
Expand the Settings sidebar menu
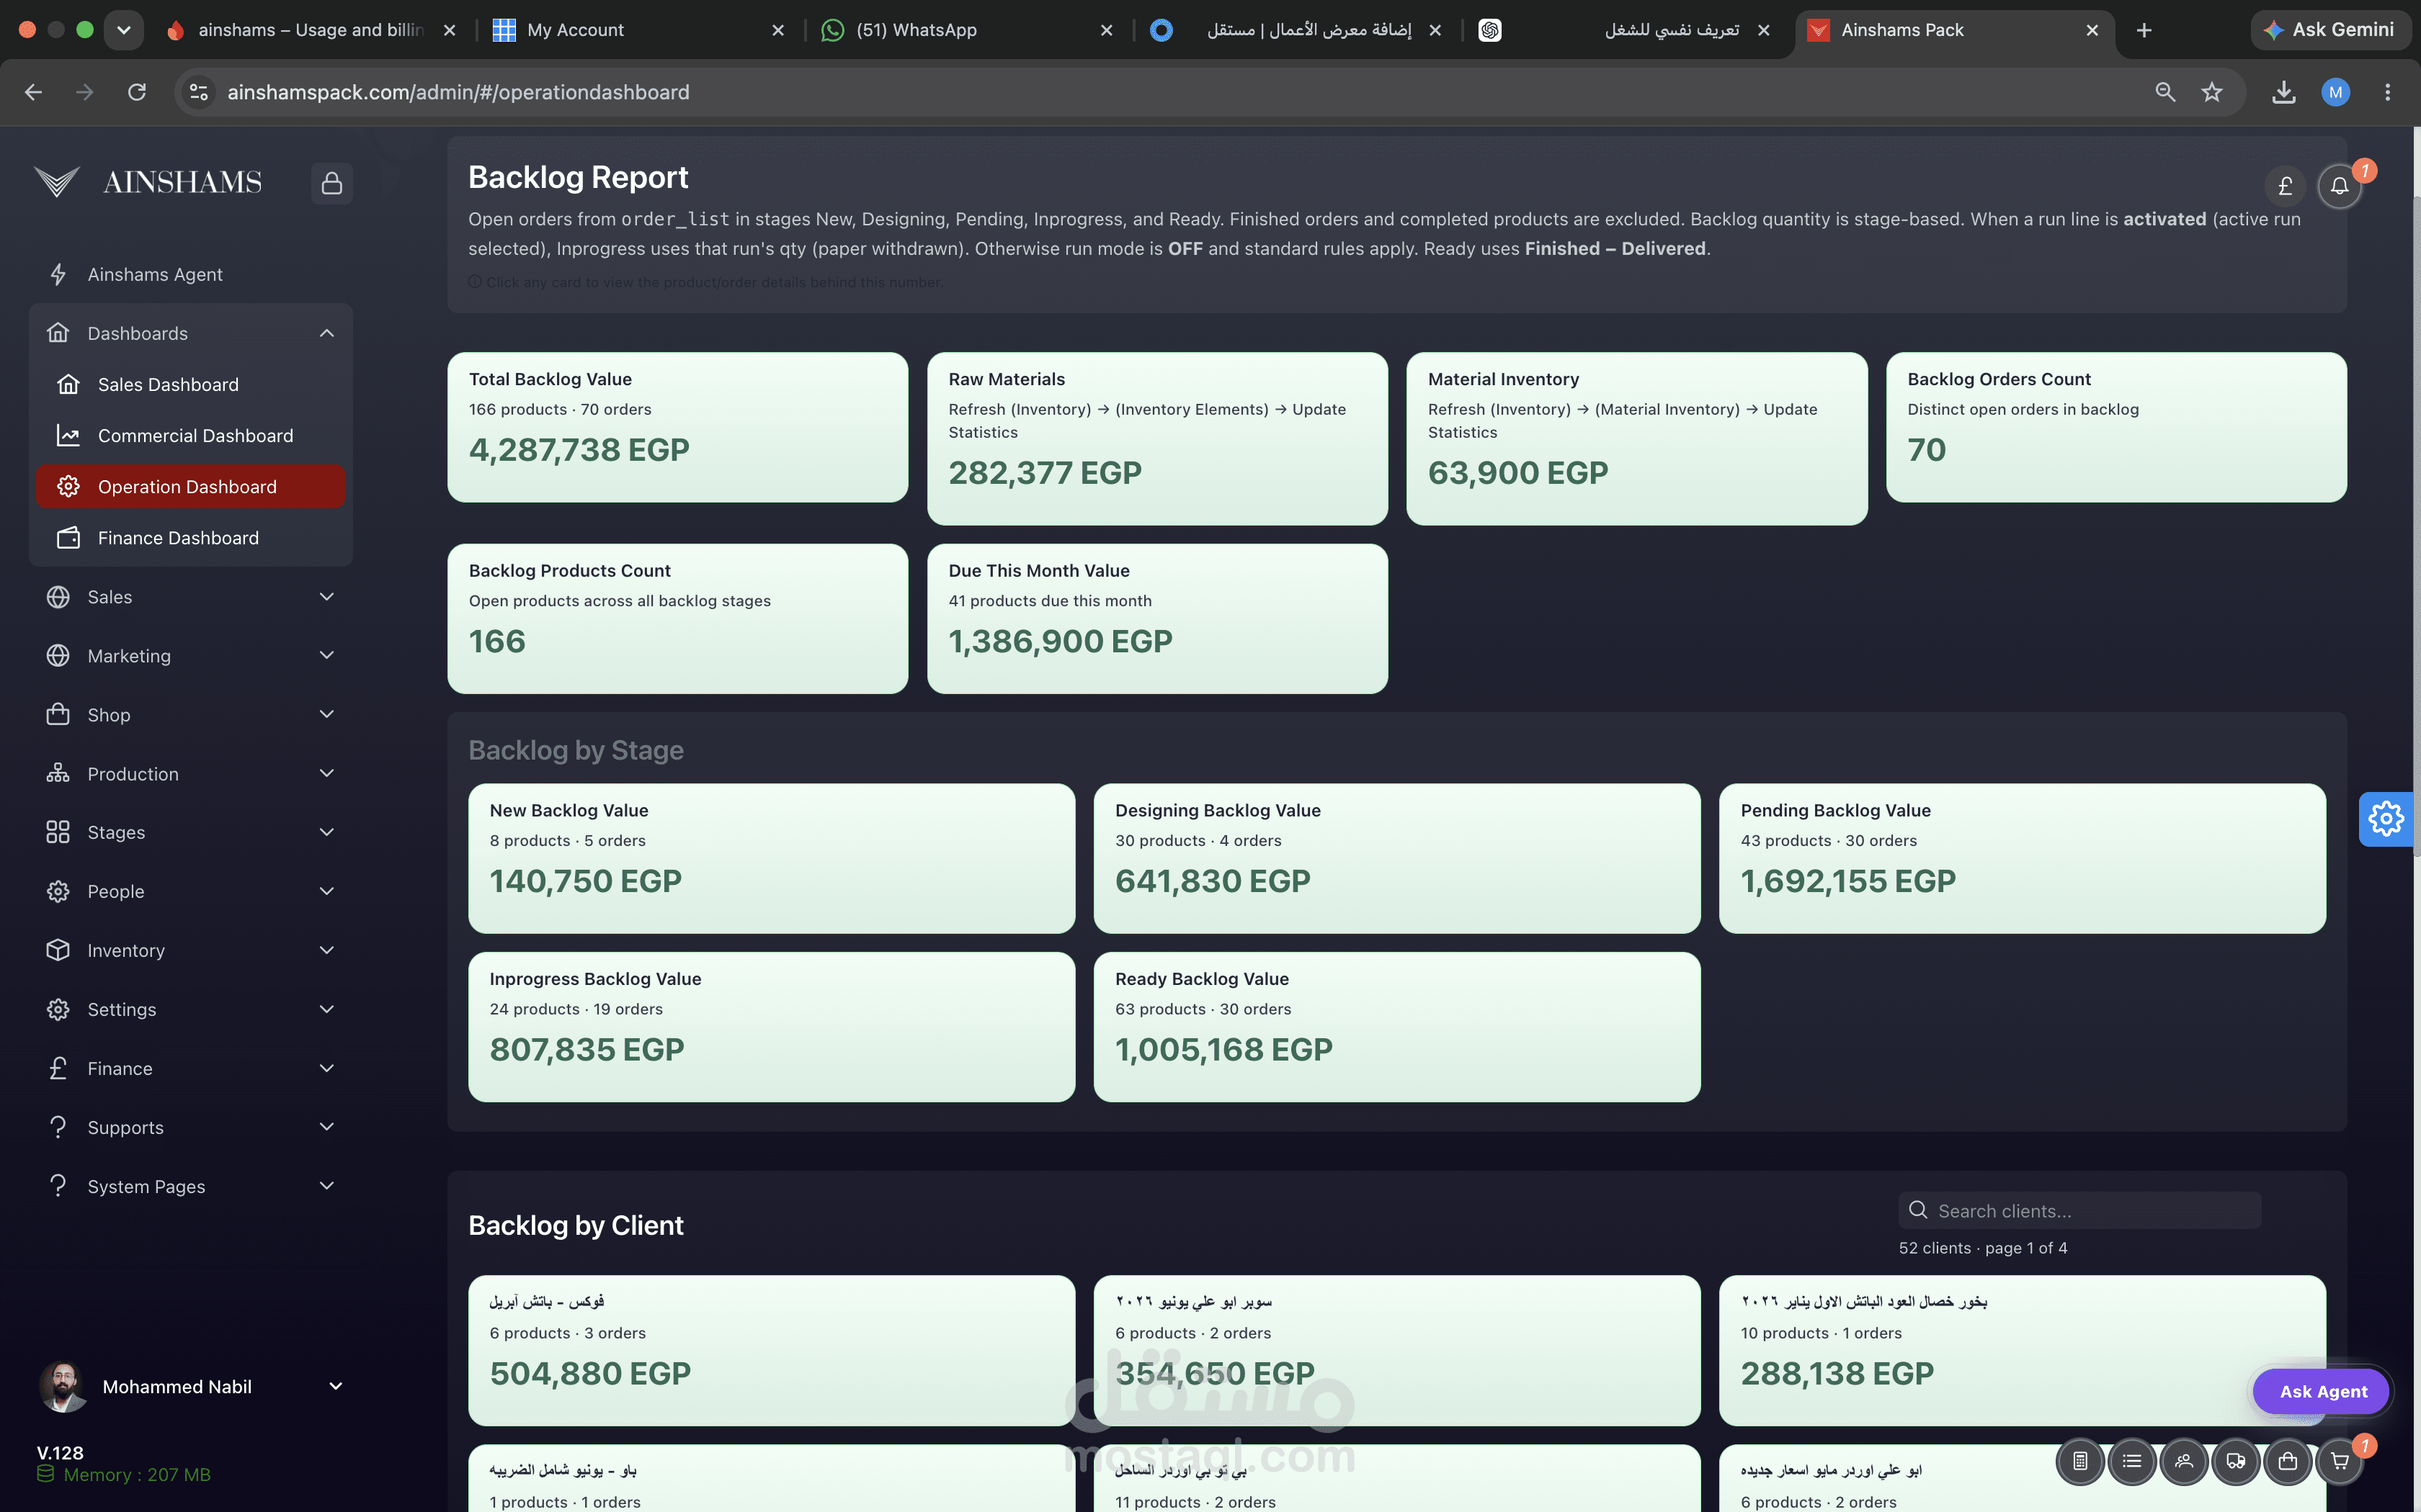191,1009
